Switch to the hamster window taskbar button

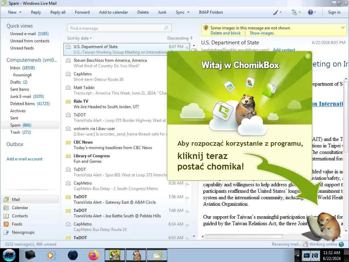(x=136, y=255)
